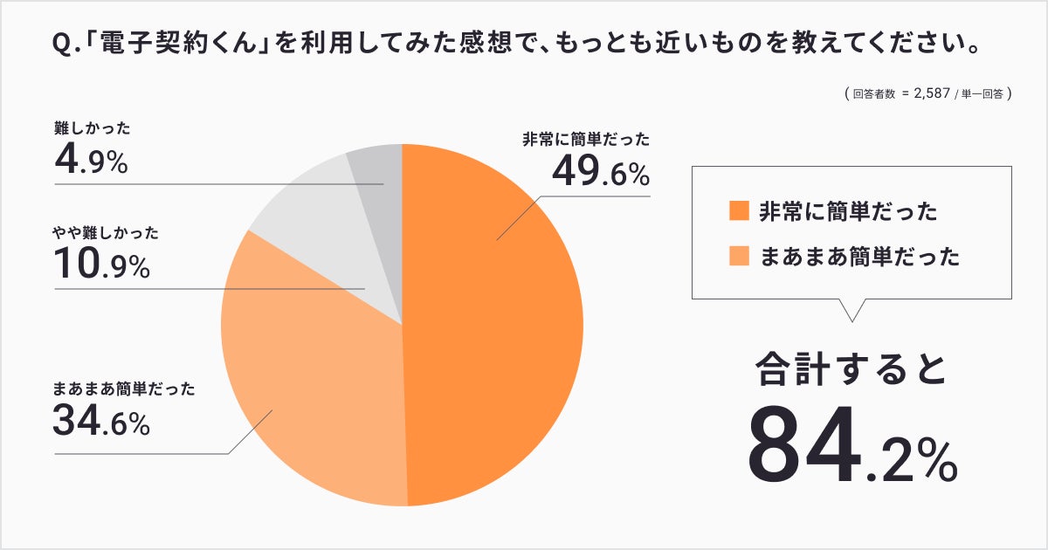The image size is (1048, 550).
Task: Click the まあまあ簡単だった text in the legend box
Action: coord(860,257)
